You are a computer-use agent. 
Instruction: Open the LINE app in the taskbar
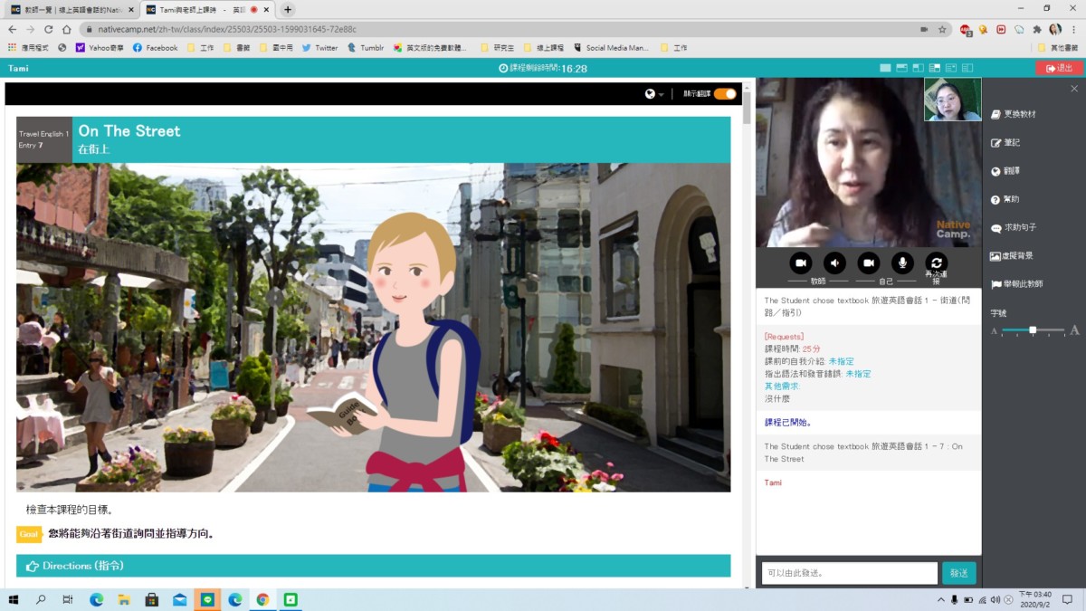pyautogui.click(x=207, y=599)
